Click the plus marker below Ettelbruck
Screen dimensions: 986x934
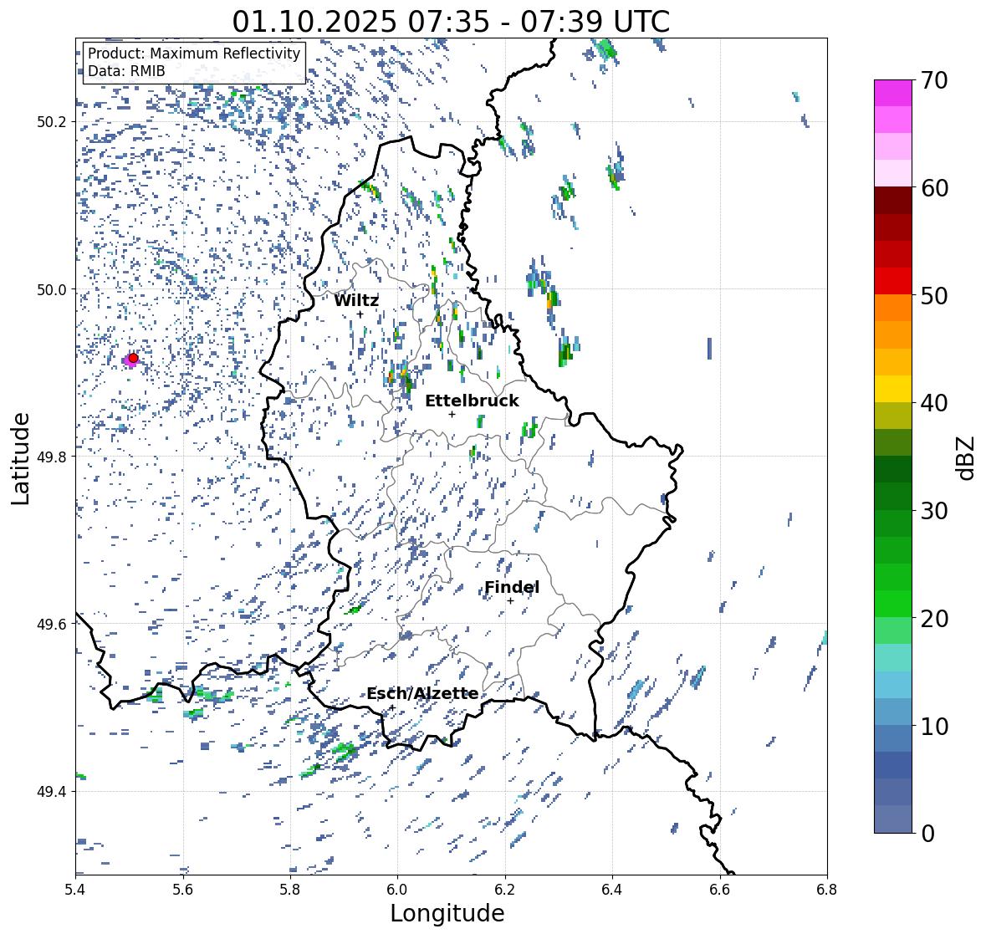click(x=452, y=414)
